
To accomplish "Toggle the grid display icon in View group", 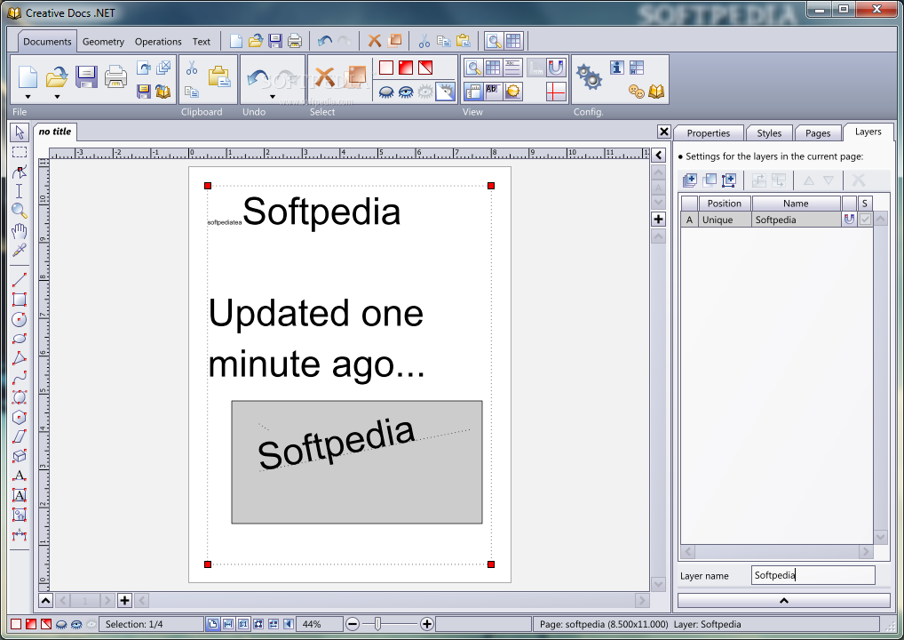I will pos(493,68).
